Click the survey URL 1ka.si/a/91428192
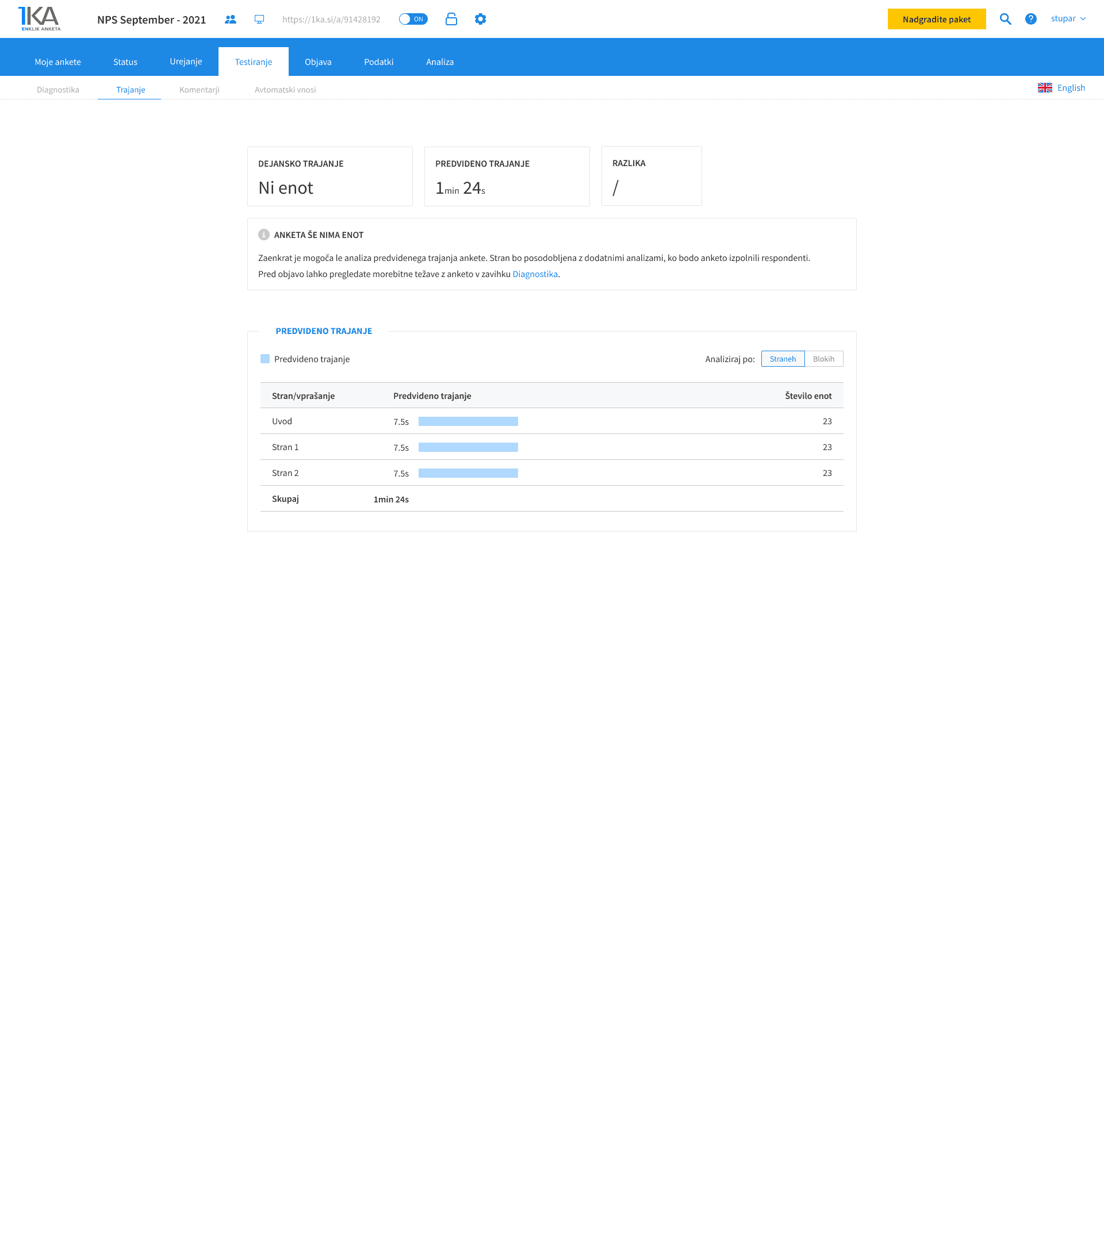 [331, 19]
